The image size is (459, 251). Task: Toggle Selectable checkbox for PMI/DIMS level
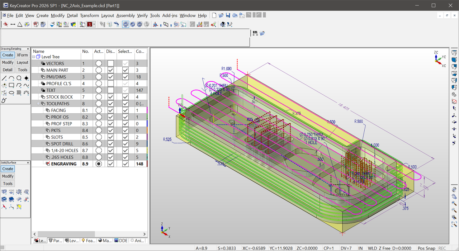[x=126, y=77]
